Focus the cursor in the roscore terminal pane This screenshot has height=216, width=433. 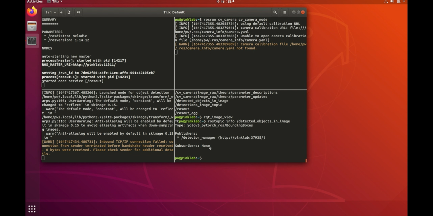(x=43, y=85)
